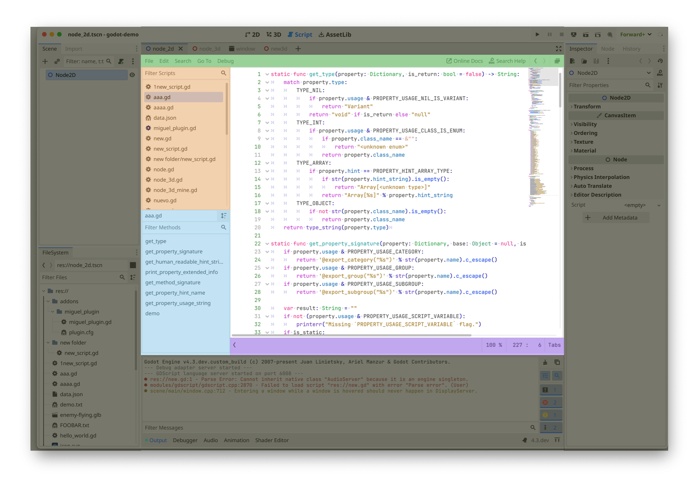Toggle distraction free mode icon
The width and height of the screenshot is (696, 488).
[x=558, y=49]
